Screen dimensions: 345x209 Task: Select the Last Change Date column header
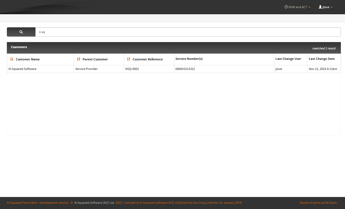[x=322, y=59]
